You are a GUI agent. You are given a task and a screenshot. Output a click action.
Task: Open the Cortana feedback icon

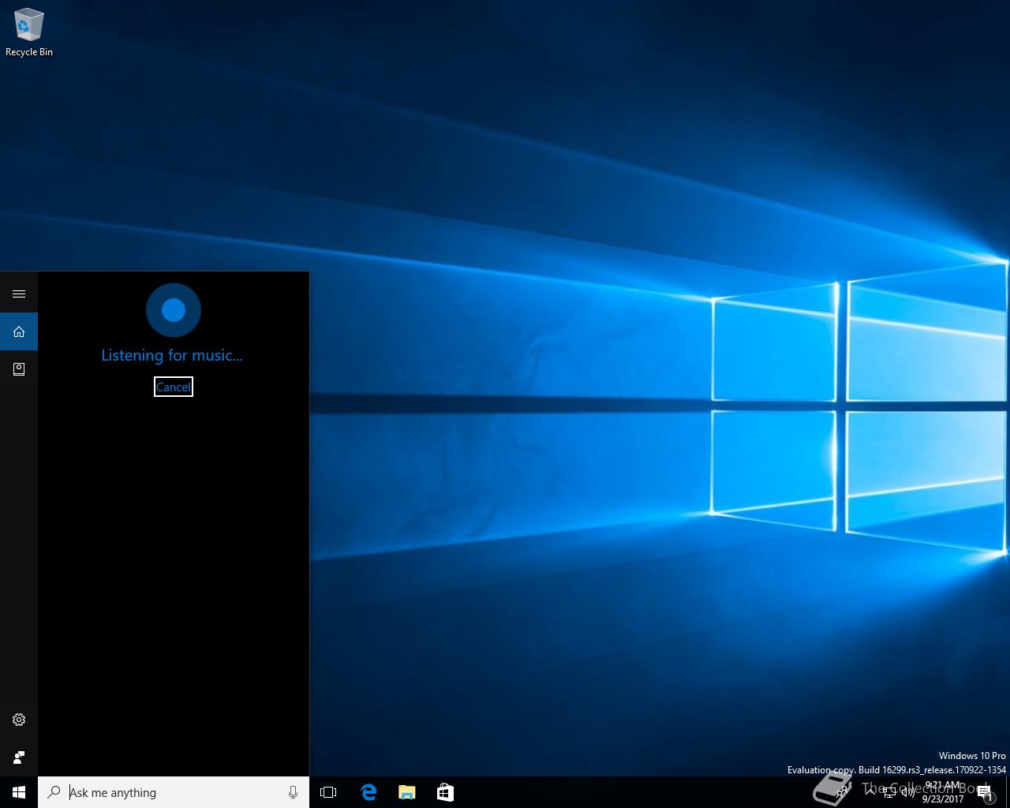point(19,757)
